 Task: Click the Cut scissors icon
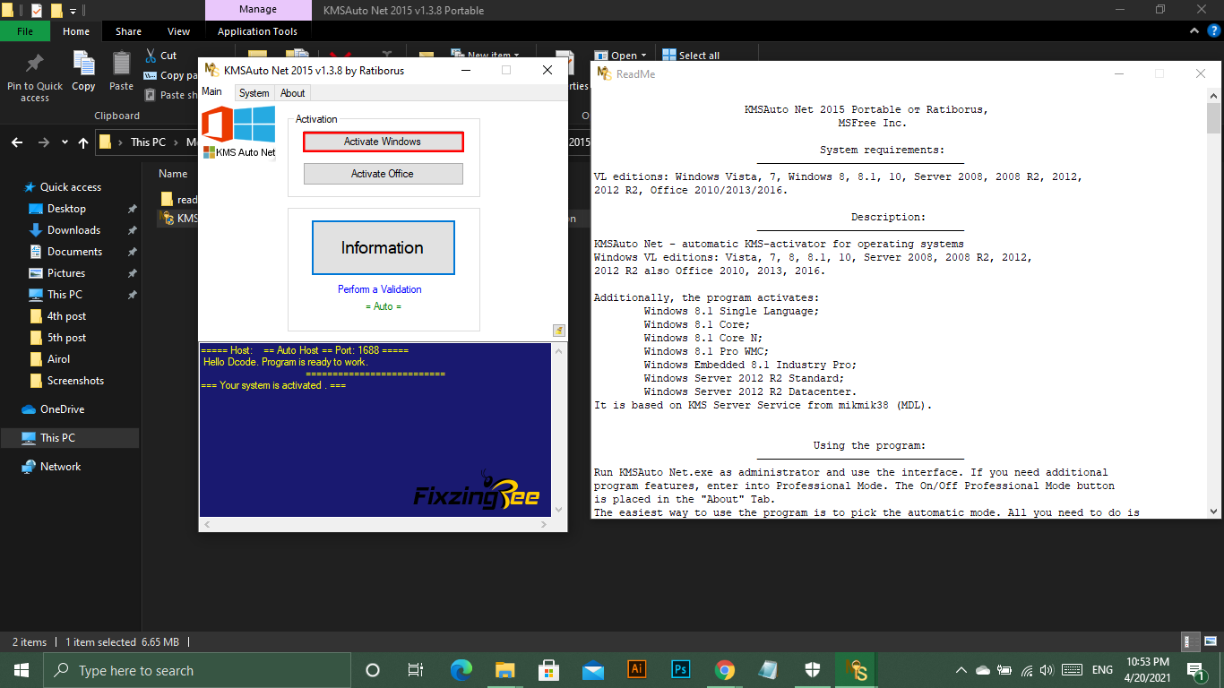pyautogui.click(x=151, y=56)
